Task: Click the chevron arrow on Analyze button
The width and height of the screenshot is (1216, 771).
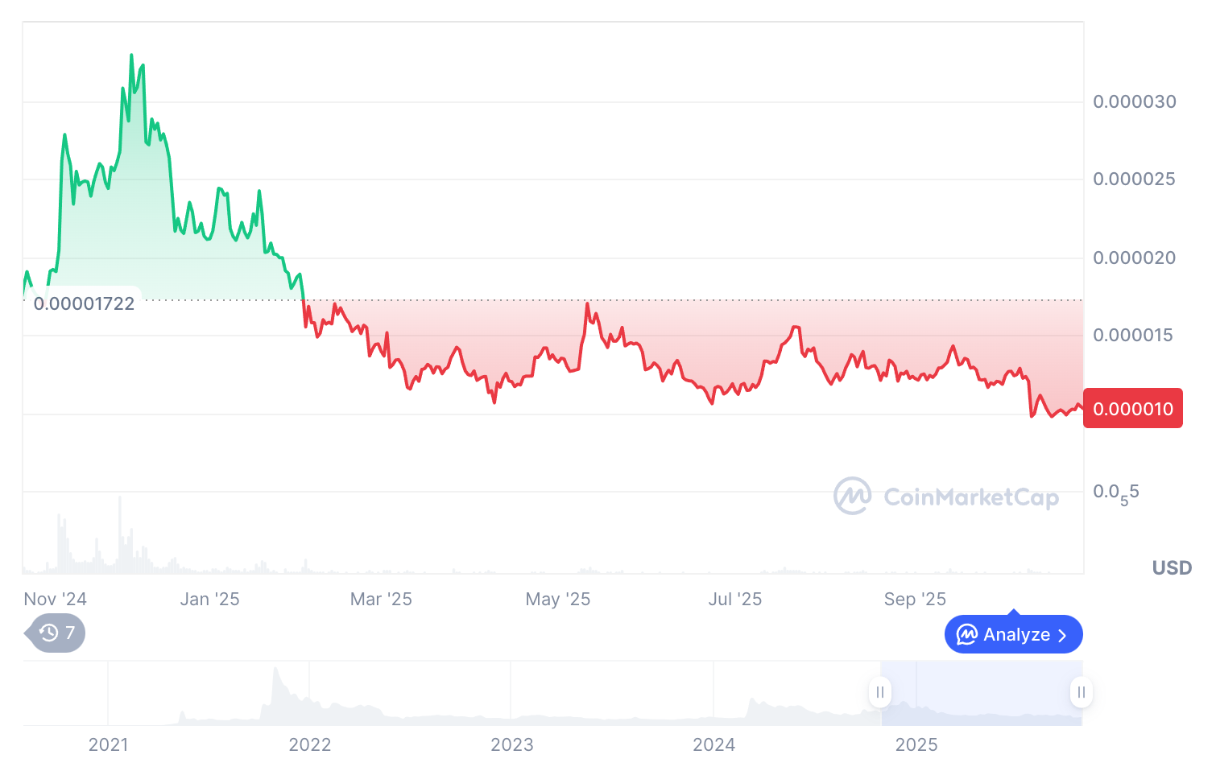Action: [1063, 635]
